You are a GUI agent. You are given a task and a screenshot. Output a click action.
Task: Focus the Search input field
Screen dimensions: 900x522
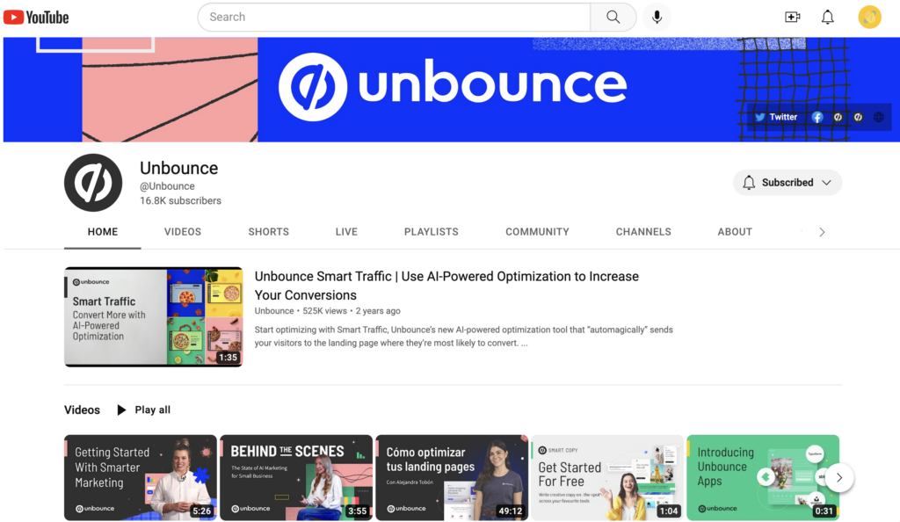pos(395,18)
